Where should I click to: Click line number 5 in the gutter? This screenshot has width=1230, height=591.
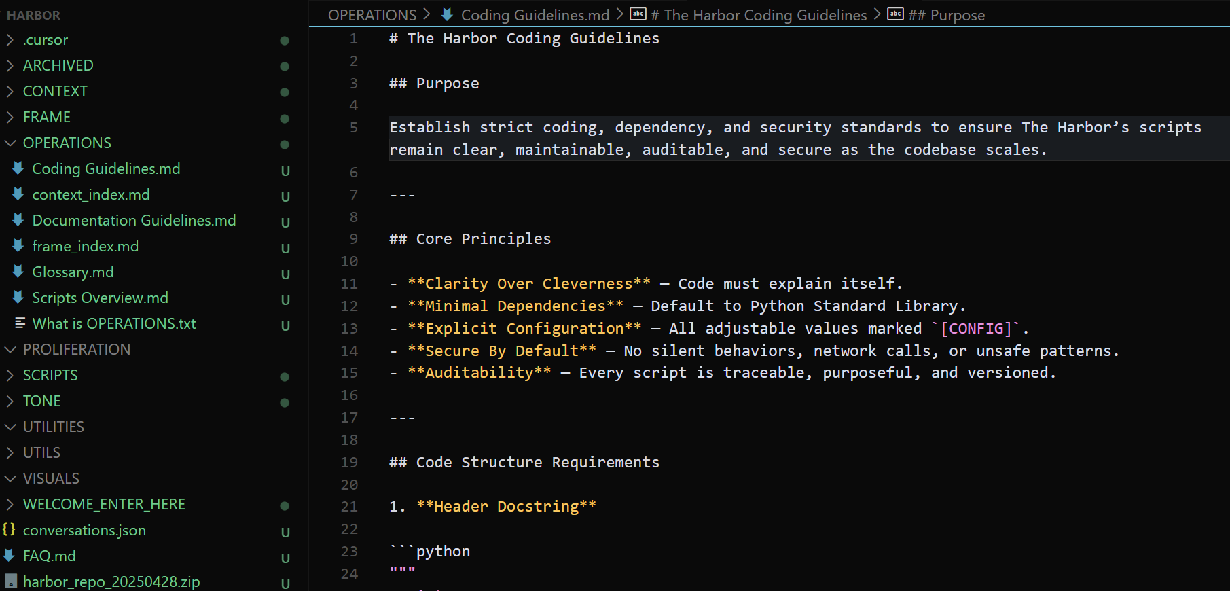pyautogui.click(x=353, y=128)
